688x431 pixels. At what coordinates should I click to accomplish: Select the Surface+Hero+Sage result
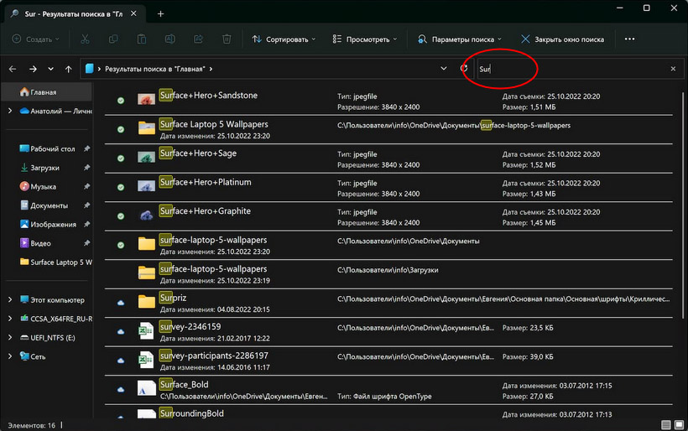pyautogui.click(x=388, y=158)
